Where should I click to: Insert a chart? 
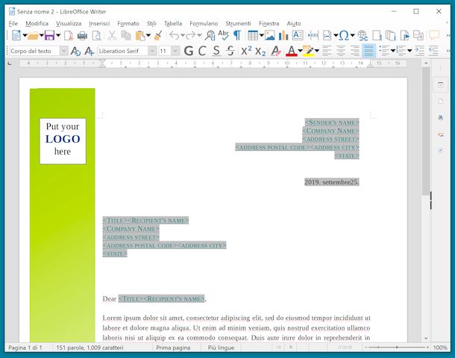[283, 35]
